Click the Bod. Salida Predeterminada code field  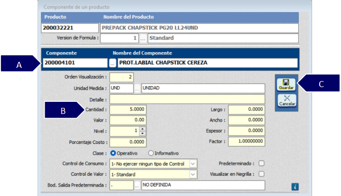(x=122, y=185)
